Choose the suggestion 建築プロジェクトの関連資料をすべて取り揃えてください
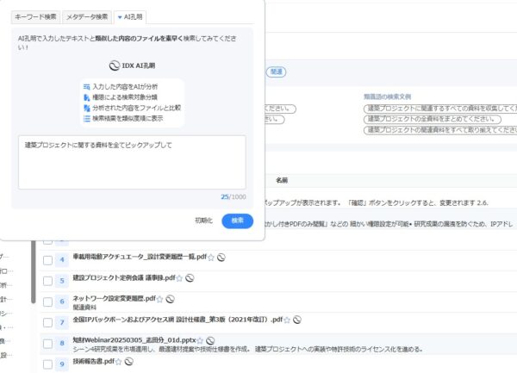 point(440,130)
